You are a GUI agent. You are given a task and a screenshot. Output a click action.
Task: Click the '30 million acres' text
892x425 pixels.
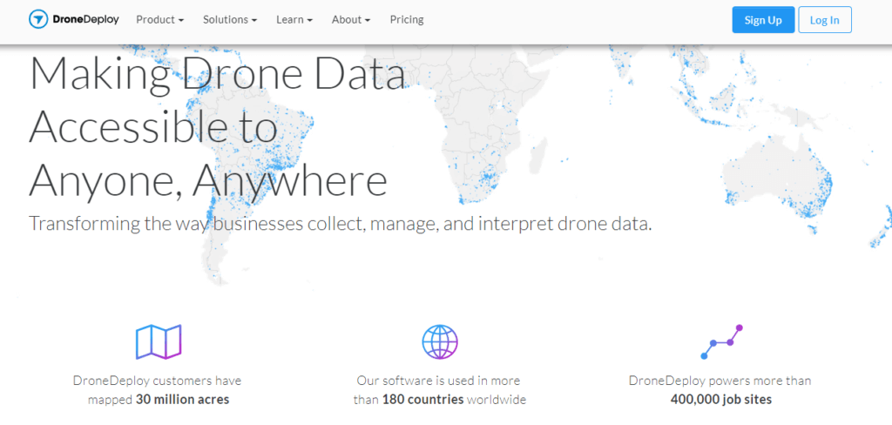pyautogui.click(x=183, y=400)
